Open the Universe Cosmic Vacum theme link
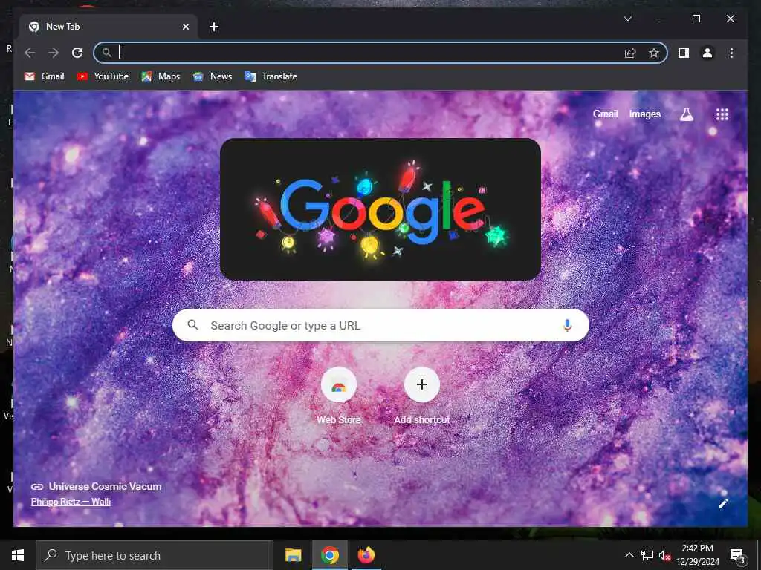 click(105, 486)
